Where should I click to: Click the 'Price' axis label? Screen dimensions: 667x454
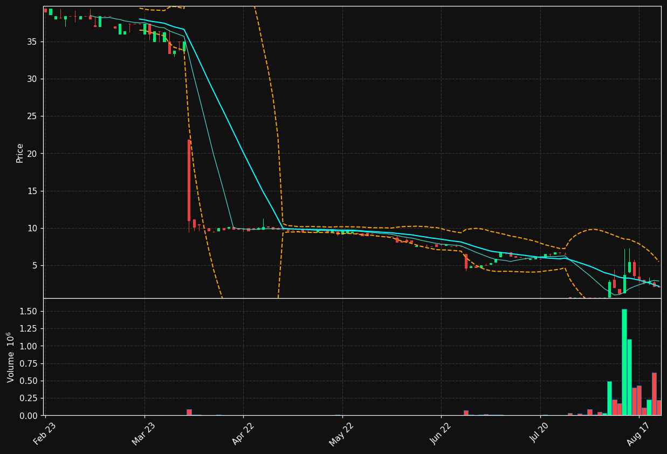(20, 153)
